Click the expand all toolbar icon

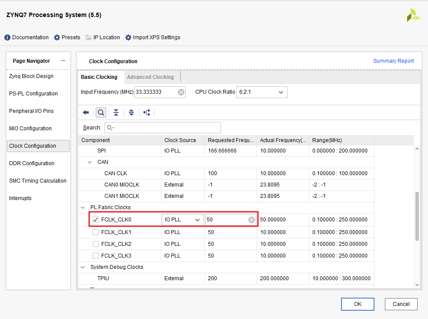pos(131,112)
